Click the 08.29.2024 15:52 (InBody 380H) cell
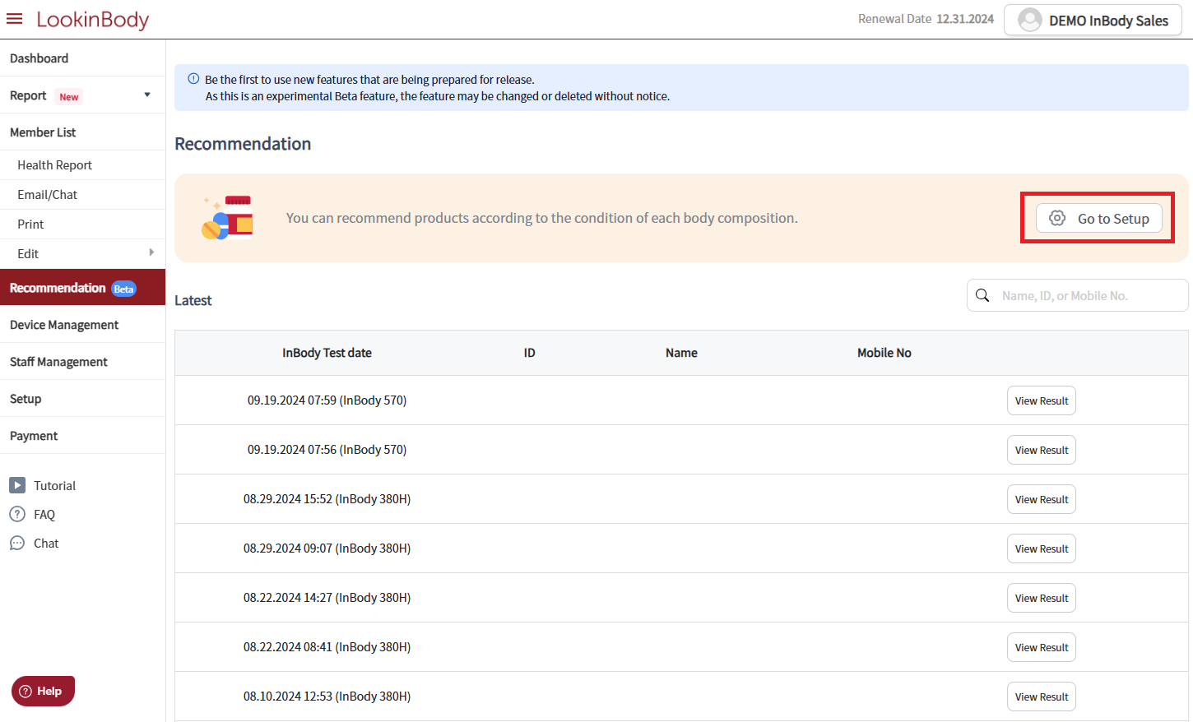Image resolution: width=1193 pixels, height=722 pixels. 327,499
